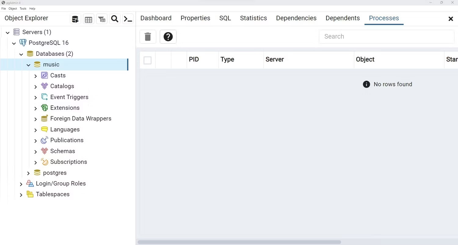458x245 pixels.
Task: Click the horizontal scrollbar at bottom
Action: pyautogui.click(x=239, y=242)
